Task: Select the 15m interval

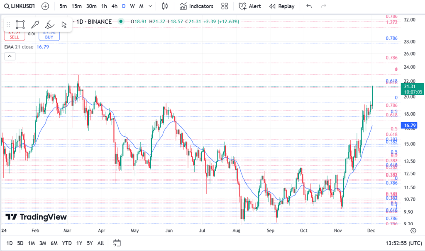Action: (76, 6)
